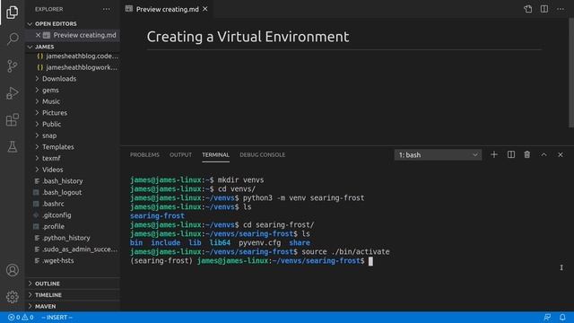The image size is (574, 323).
Task: Create a new terminal with plus icon
Action: (x=494, y=154)
